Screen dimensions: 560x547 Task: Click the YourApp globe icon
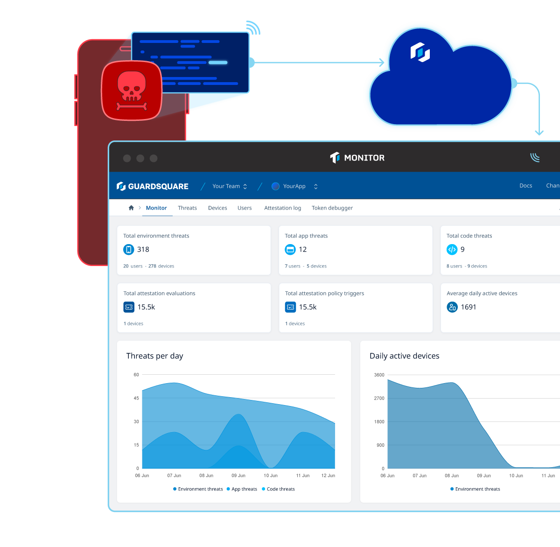[275, 186]
